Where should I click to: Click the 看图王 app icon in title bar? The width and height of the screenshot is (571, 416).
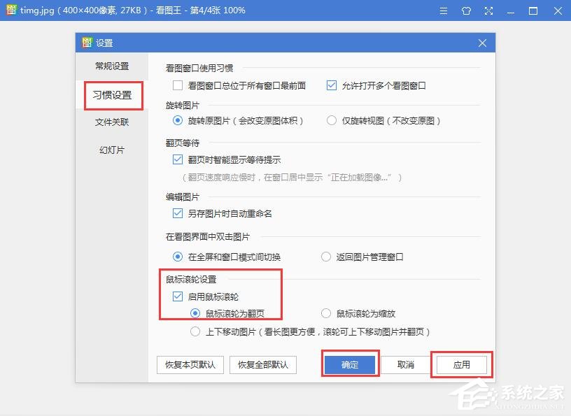(x=10, y=10)
